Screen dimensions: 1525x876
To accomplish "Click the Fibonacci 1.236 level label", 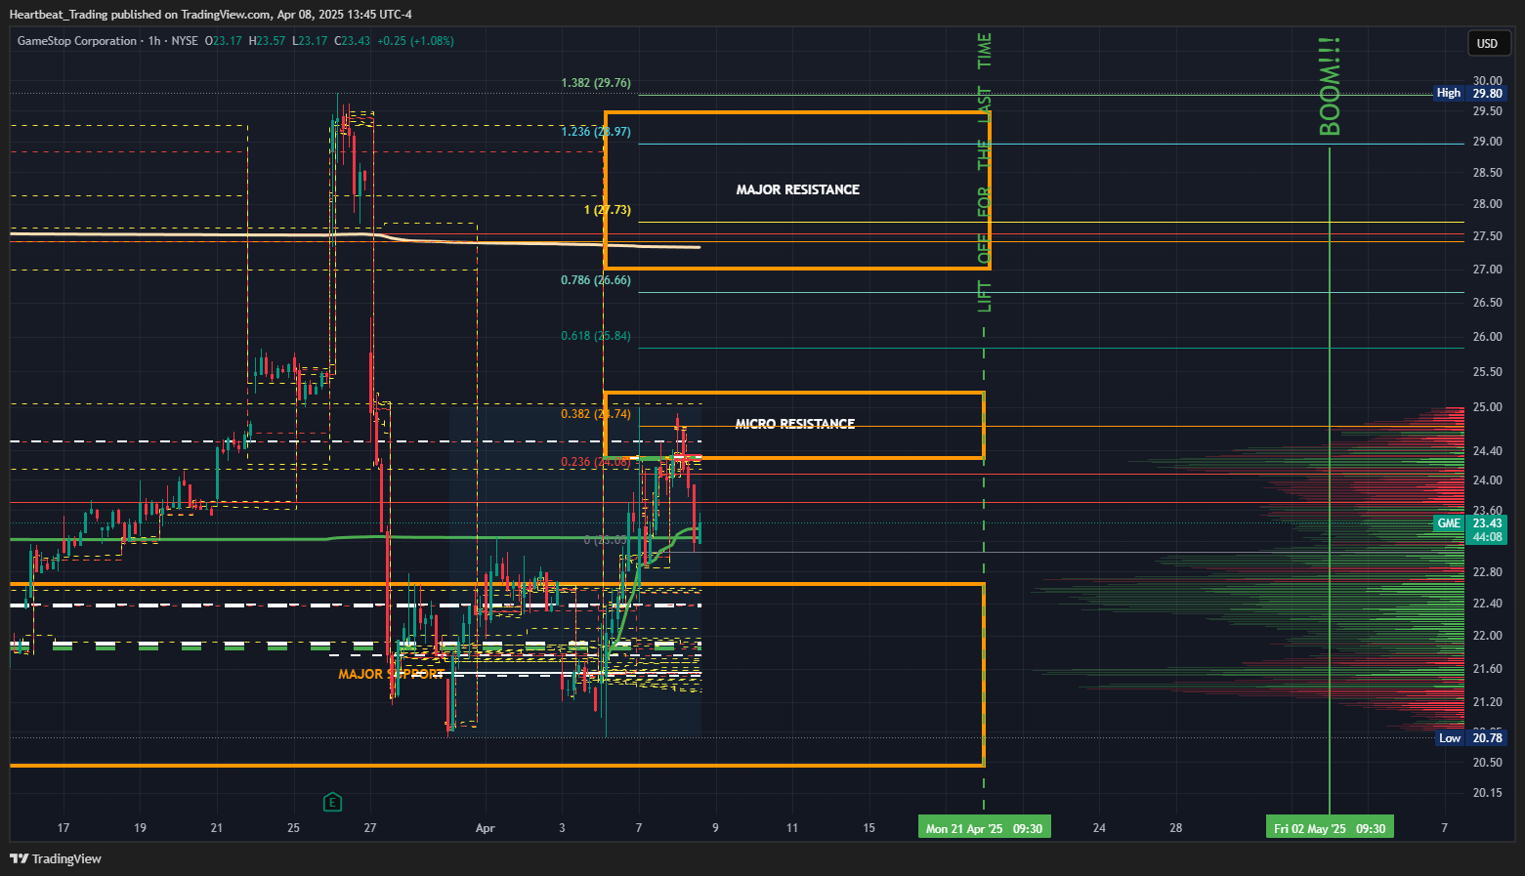I will point(596,132).
